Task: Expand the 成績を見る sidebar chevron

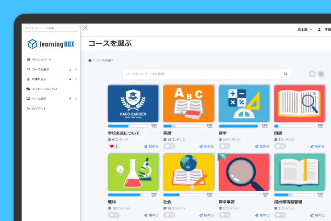Action: (76, 79)
